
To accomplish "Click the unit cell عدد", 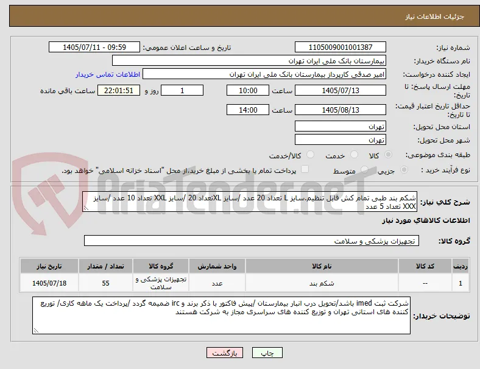I will [217, 283].
